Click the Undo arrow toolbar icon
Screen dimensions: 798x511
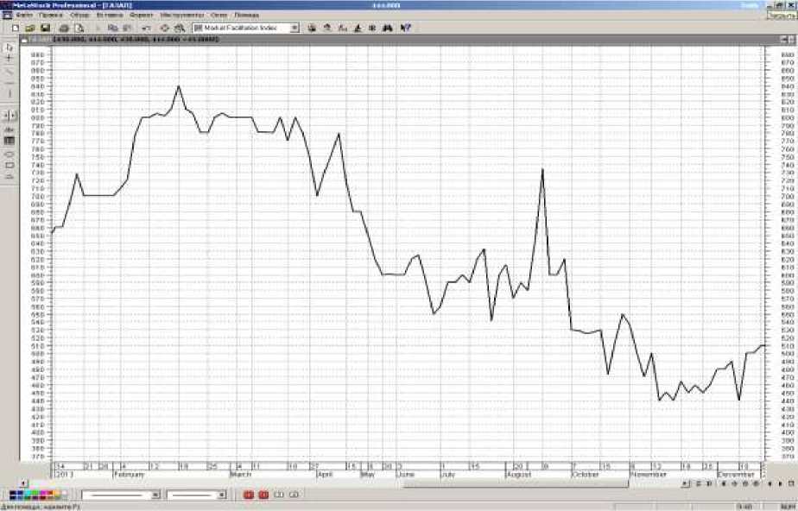[x=146, y=28]
